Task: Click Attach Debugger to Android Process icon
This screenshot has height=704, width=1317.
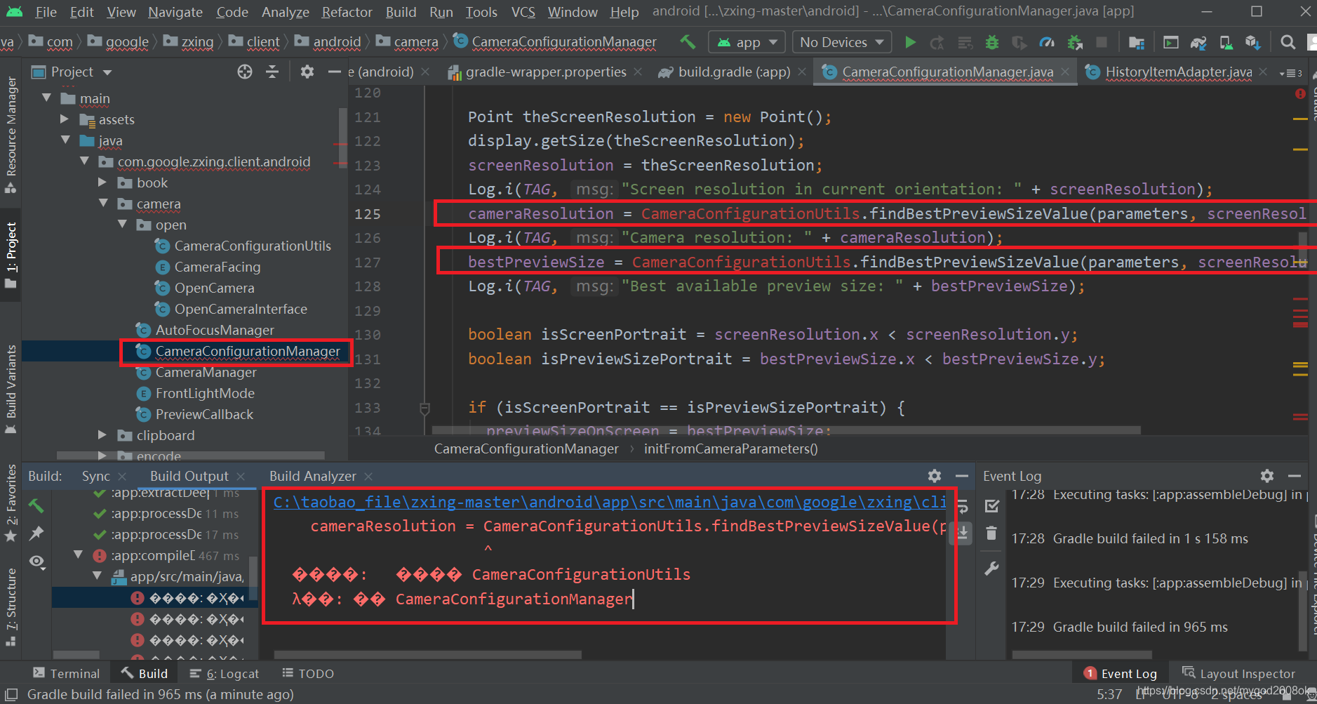Action: [1075, 42]
